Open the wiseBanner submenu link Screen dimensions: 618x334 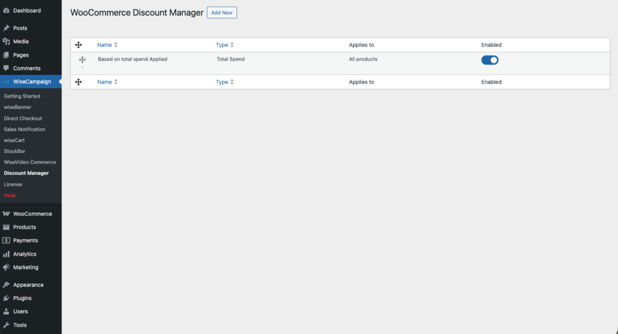tap(18, 107)
